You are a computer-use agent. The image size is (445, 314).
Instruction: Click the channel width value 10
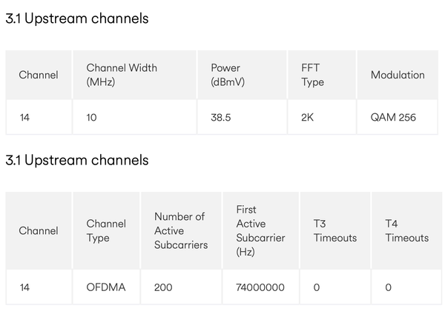click(92, 117)
